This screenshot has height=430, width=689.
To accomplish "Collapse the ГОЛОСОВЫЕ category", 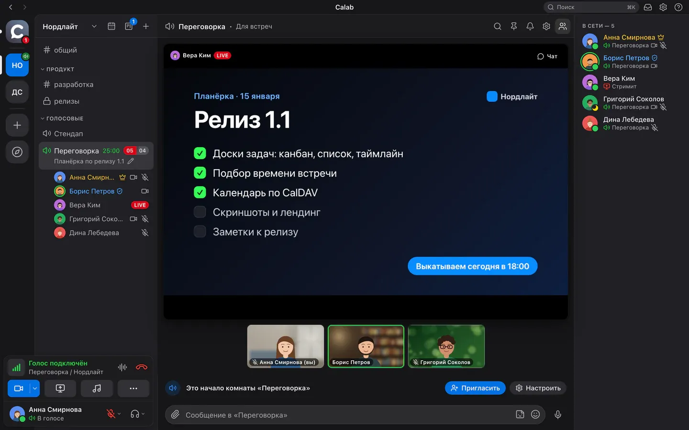I will 62,118.
